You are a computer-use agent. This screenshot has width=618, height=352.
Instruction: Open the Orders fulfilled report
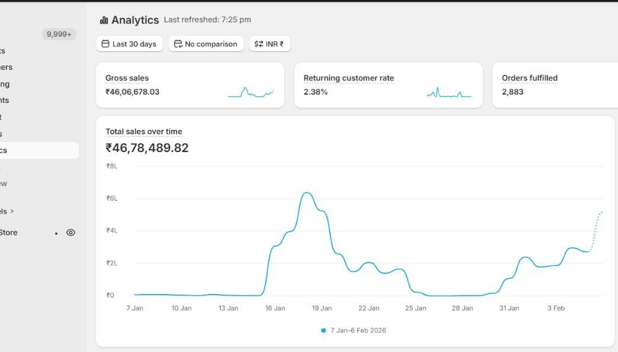530,78
